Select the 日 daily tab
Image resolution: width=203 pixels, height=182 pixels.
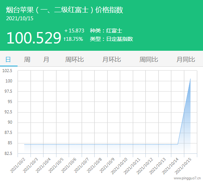point(8,60)
